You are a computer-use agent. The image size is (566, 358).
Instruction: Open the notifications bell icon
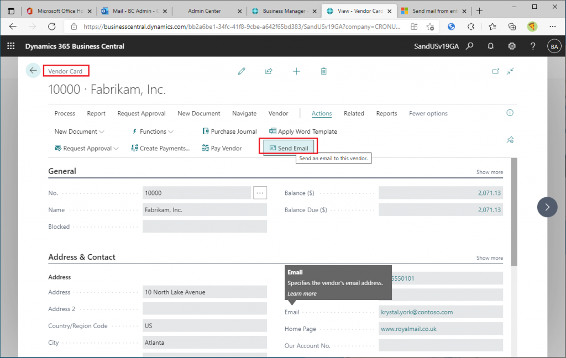tap(491, 46)
